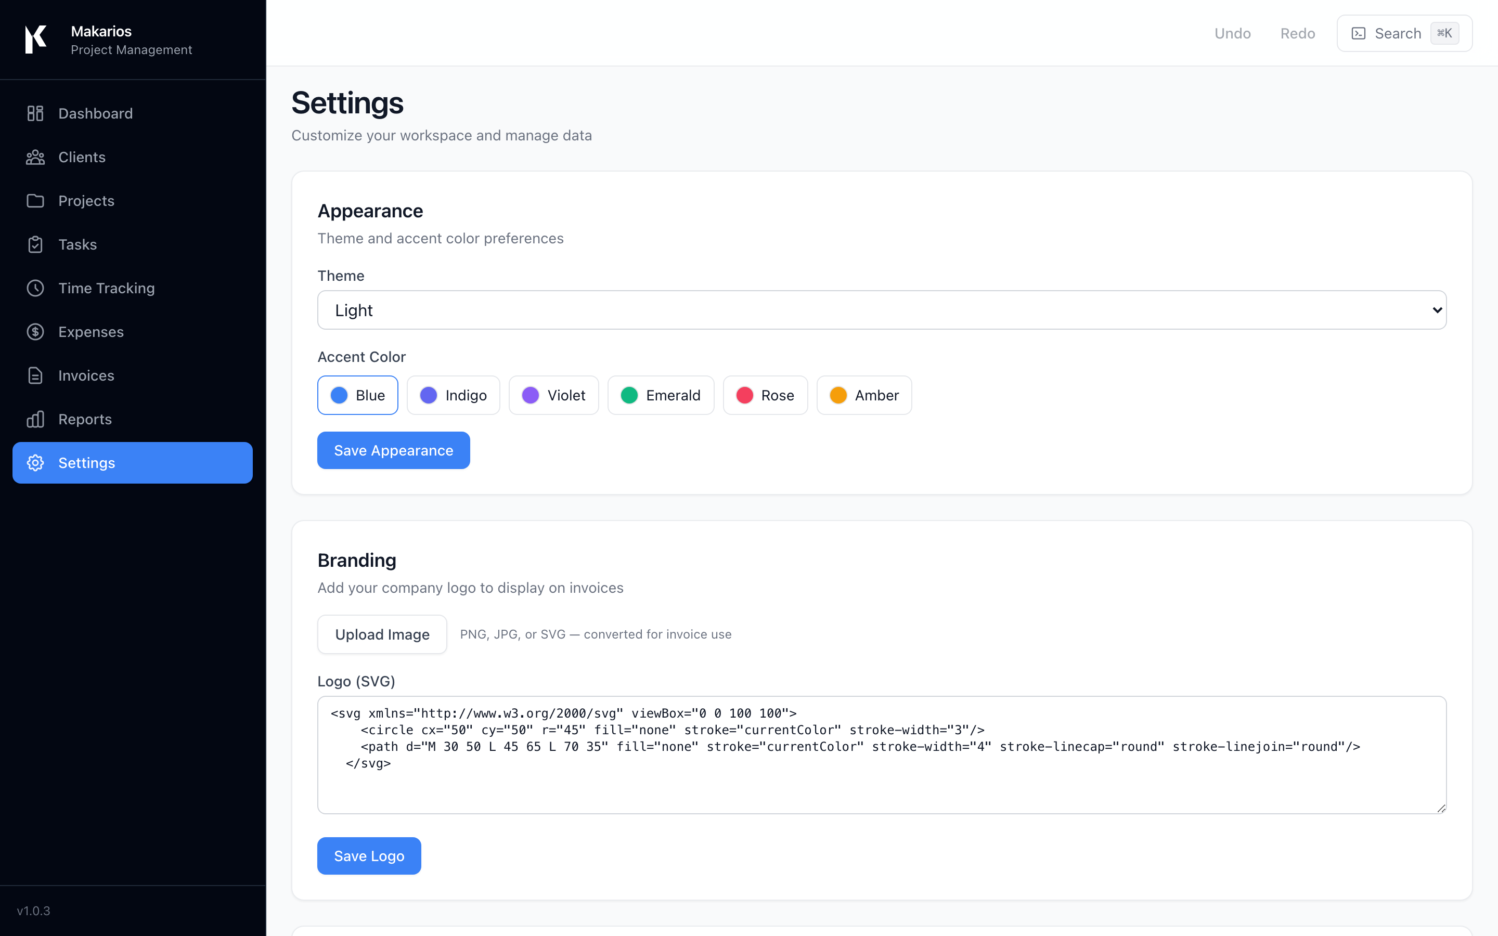Click Undo in the top bar
The height and width of the screenshot is (936, 1498).
1232,33
